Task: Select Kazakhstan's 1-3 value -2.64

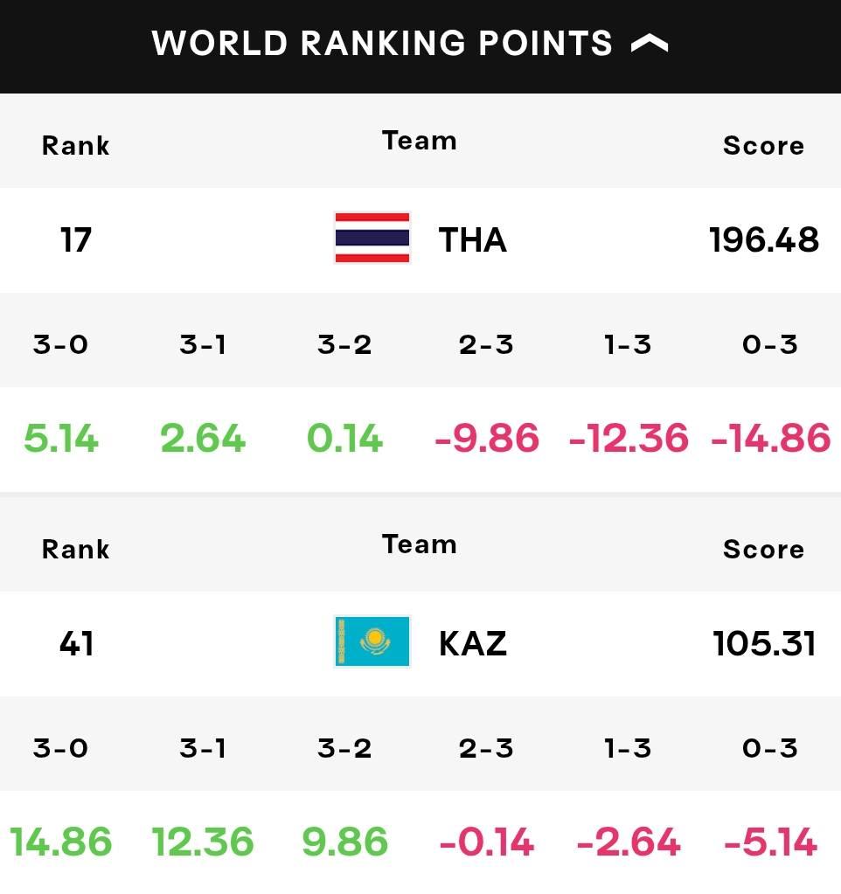Action: (629, 842)
